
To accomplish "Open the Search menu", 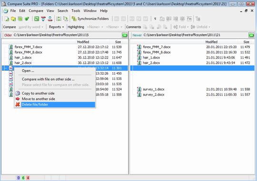I will point(63,11).
